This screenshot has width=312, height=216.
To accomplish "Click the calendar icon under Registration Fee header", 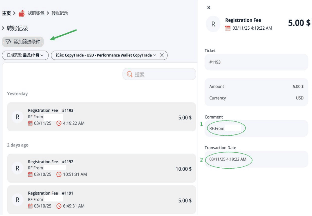I will tap(228, 28).
